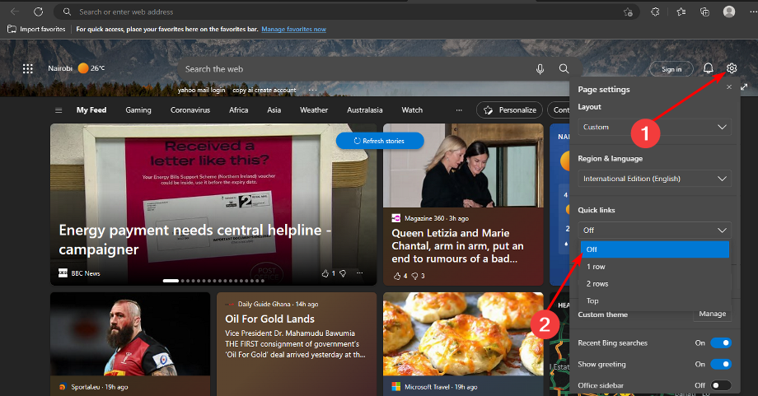Switch to the Africa tab
Viewport: 758px width, 396px height.
(239, 110)
